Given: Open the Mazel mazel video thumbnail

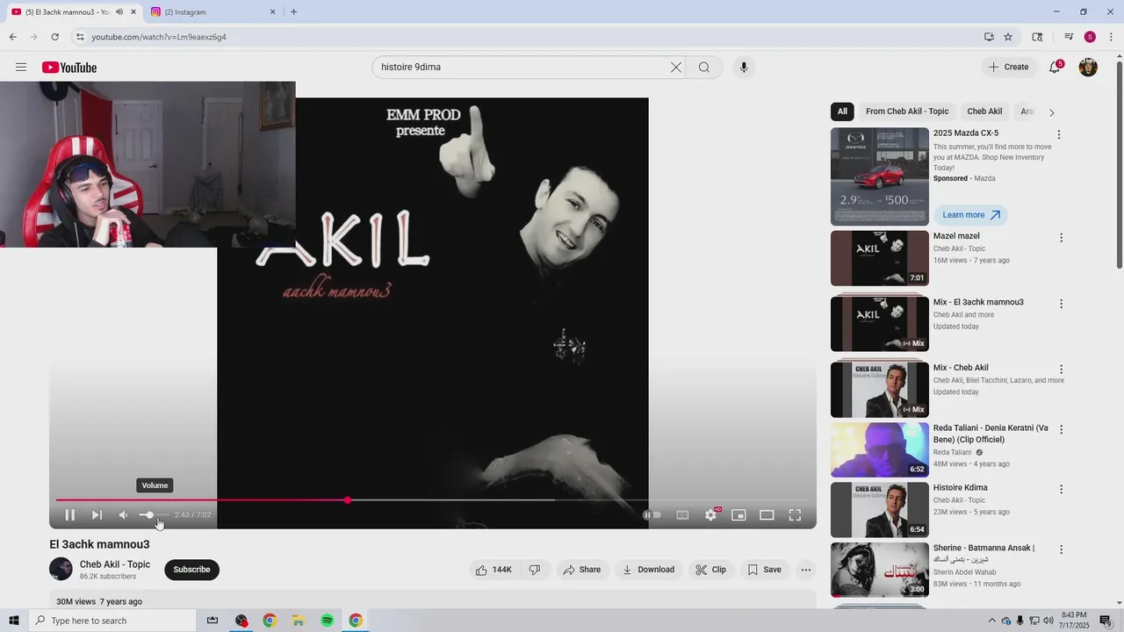Looking at the screenshot, I should [x=880, y=258].
